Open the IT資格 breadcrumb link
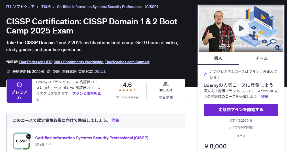287x152 pixels. coord(45,7)
